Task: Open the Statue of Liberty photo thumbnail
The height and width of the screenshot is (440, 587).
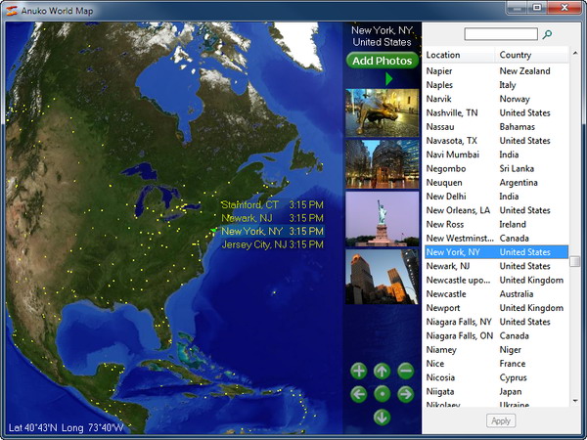Action: pyautogui.click(x=382, y=219)
